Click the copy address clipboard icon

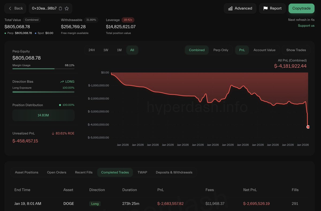tap(60, 8)
